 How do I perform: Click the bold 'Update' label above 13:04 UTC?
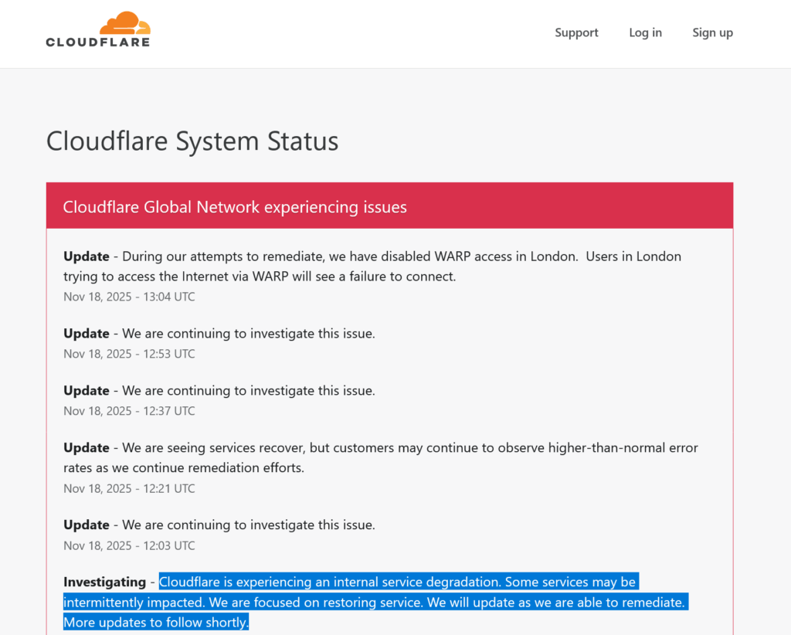(87, 256)
